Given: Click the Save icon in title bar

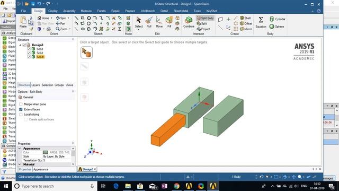Looking at the screenshot, I should click(33, 4).
